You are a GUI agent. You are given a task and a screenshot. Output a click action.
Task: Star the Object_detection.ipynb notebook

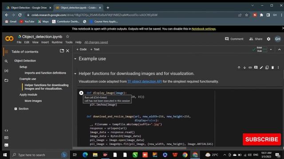point(67,37)
